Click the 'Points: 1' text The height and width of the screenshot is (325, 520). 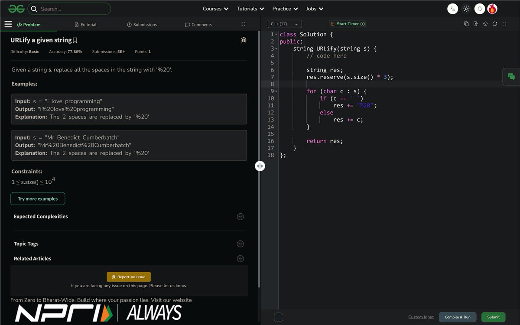click(143, 52)
